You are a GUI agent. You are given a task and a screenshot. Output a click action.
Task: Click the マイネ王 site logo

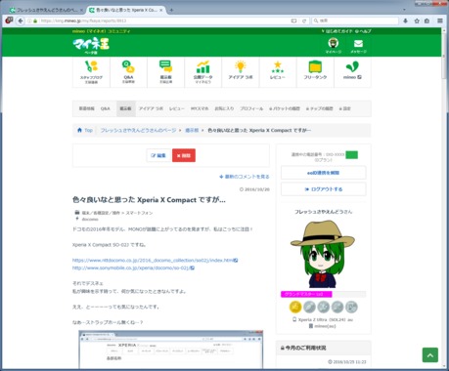click(91, 45)
